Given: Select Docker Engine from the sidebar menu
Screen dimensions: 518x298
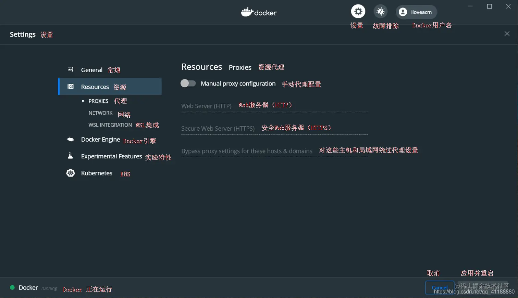Looking at the screenshot, I should point(100,139).
